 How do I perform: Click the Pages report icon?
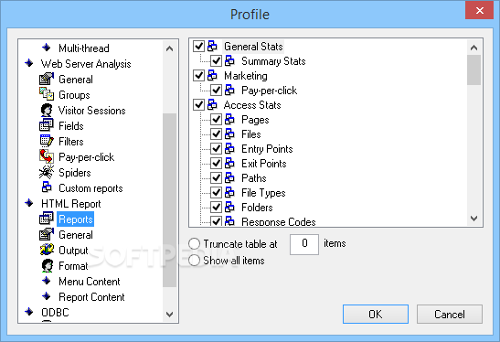point(229,119)
